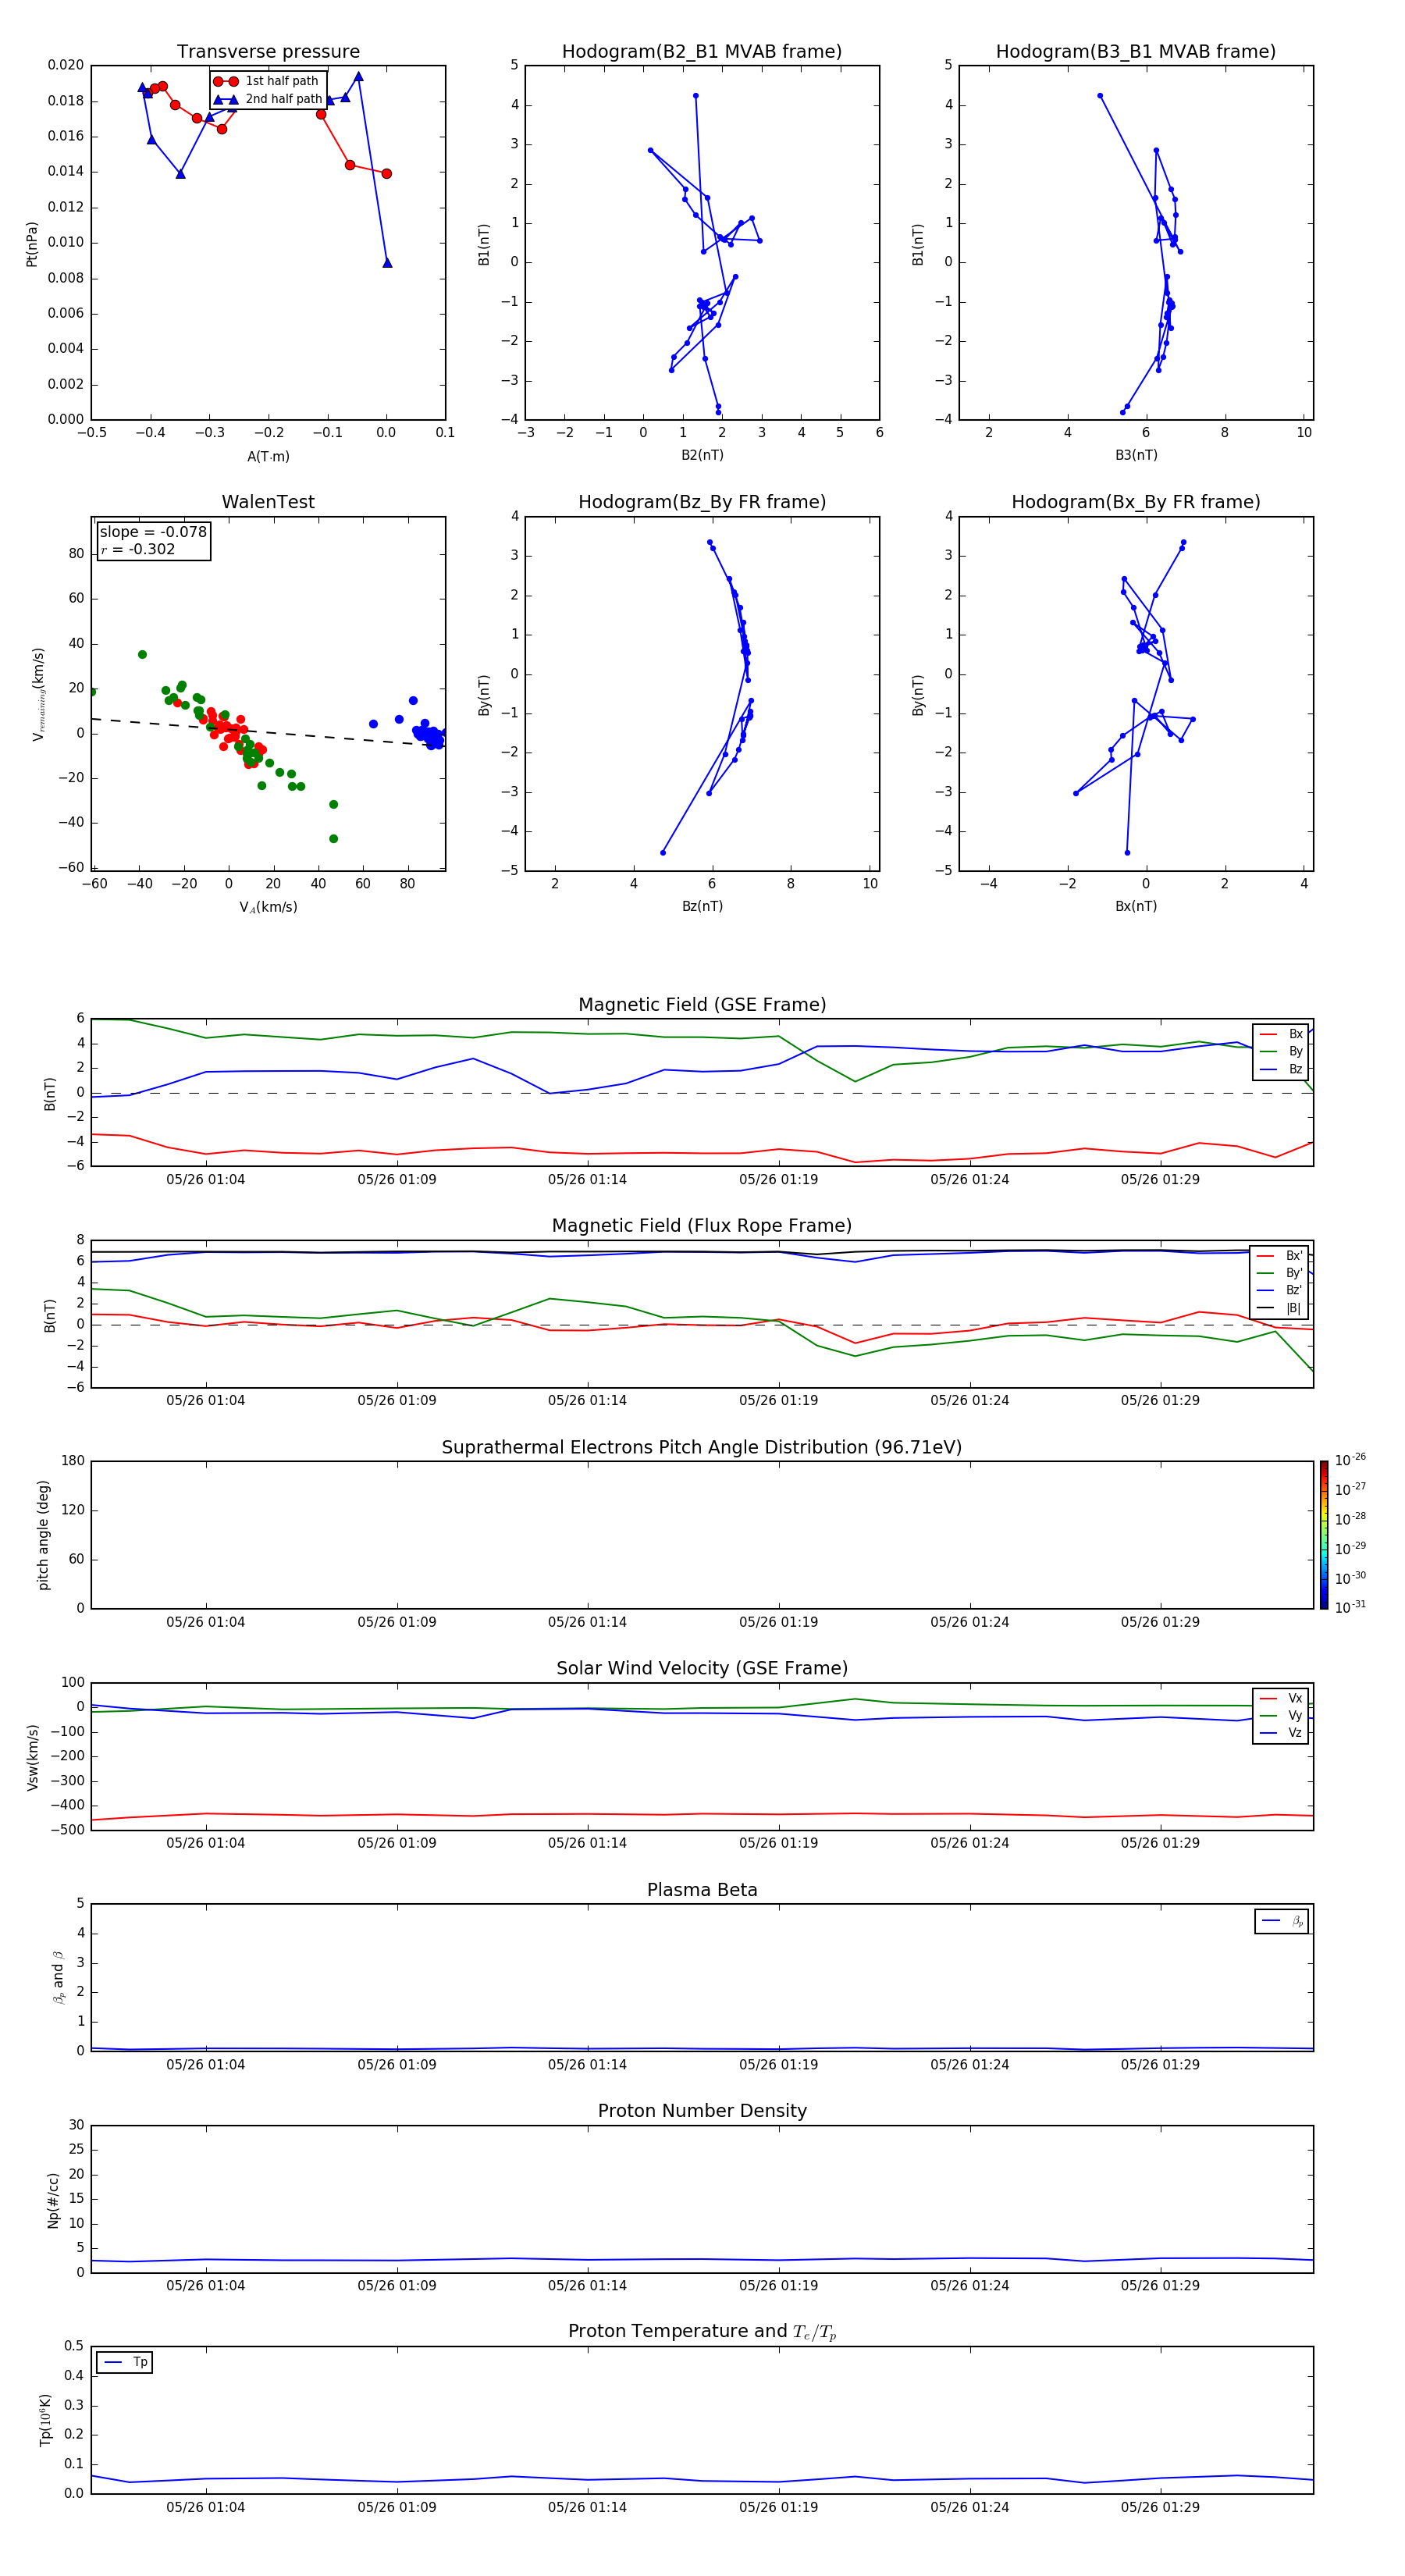
Task: Click the 'Vy' legend entry in solar wind panel
Action: click(x=1281, y=1716)
